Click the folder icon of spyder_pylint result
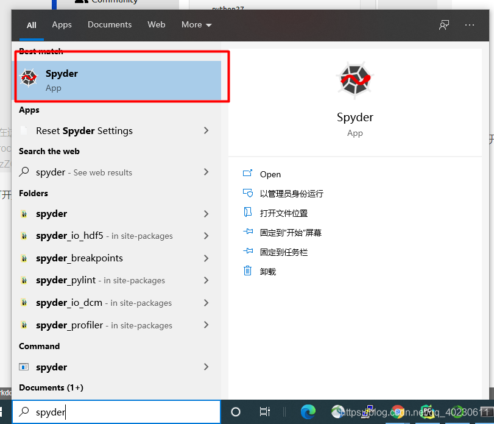494x424 pixels. (x=24, y=280)
